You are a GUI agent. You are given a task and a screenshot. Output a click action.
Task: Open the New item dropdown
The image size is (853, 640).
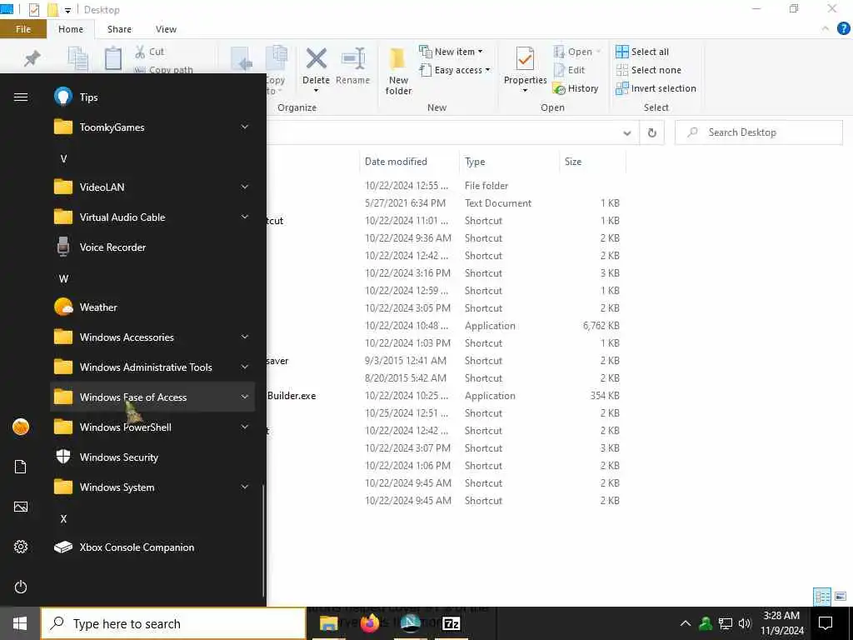tap(451, 52)
